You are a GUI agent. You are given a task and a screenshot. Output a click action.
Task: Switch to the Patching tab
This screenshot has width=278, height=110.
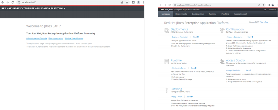click(225, 14)
